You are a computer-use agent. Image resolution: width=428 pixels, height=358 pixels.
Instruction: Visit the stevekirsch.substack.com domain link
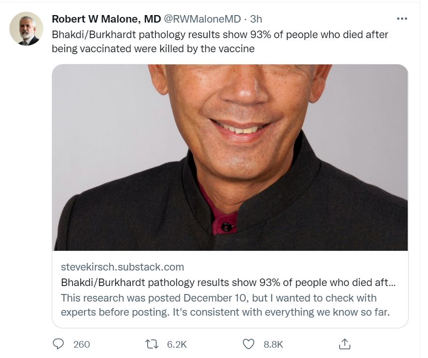[122, 267]
